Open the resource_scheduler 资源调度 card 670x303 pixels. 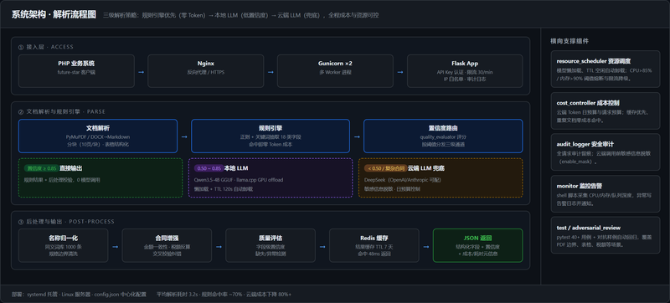click(x=606, y=69)
